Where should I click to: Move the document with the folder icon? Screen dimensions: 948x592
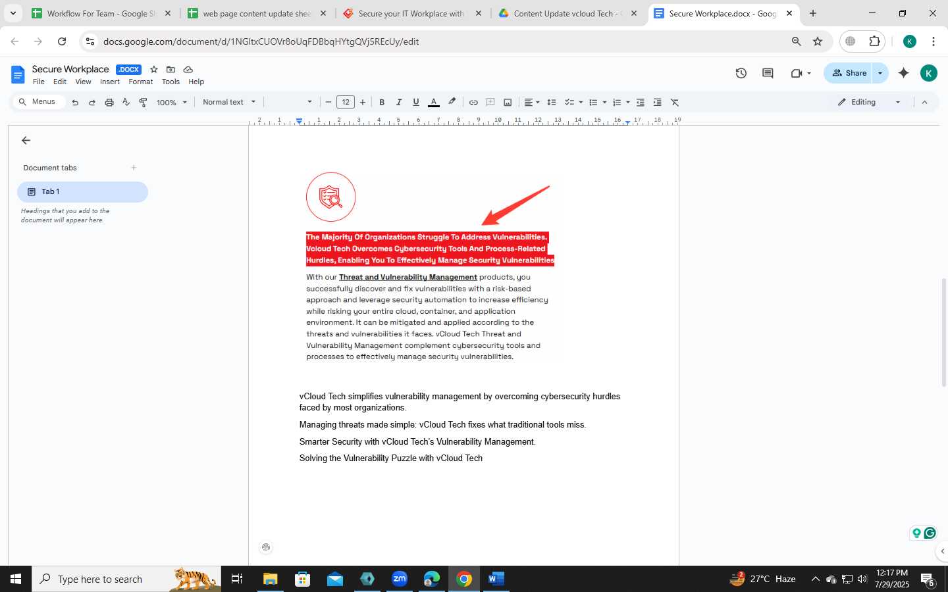[171, 69]
